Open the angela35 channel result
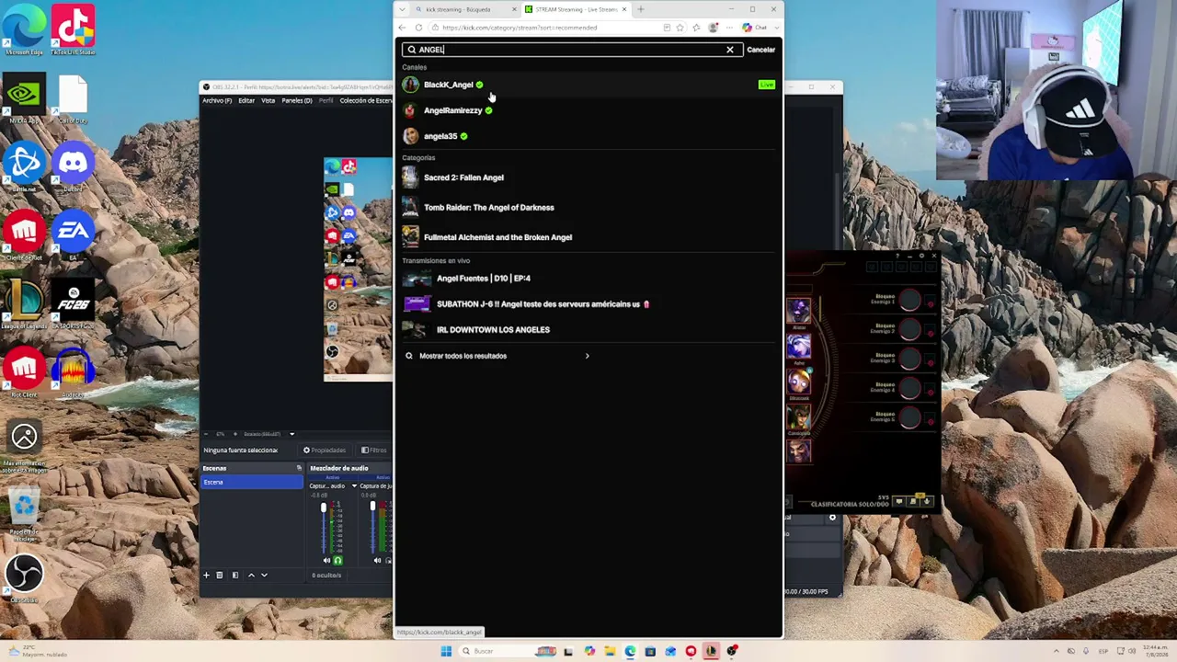 [588, 136]
